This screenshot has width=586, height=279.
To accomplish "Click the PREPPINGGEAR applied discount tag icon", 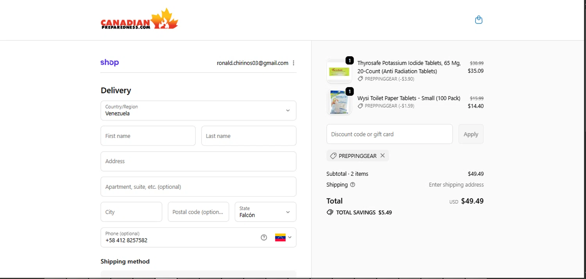I will (333, 156).
